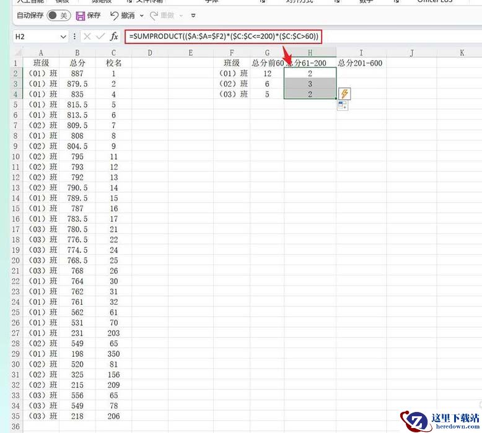Click the select-all corner triangle of the sheet
The height and width of the screenshot is (433, 482).
[x=17, y=53]
